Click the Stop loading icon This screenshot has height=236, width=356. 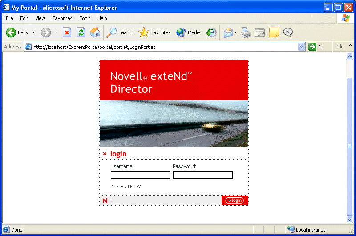coord(67,32)
